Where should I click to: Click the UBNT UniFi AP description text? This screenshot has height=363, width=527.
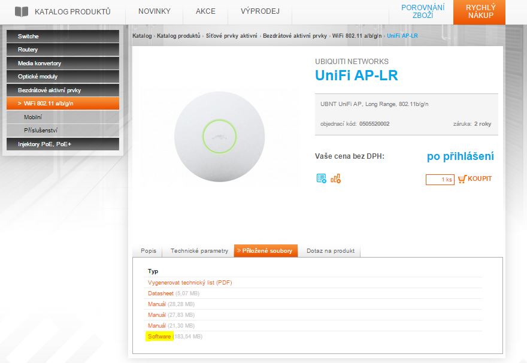tap(374, 104)
